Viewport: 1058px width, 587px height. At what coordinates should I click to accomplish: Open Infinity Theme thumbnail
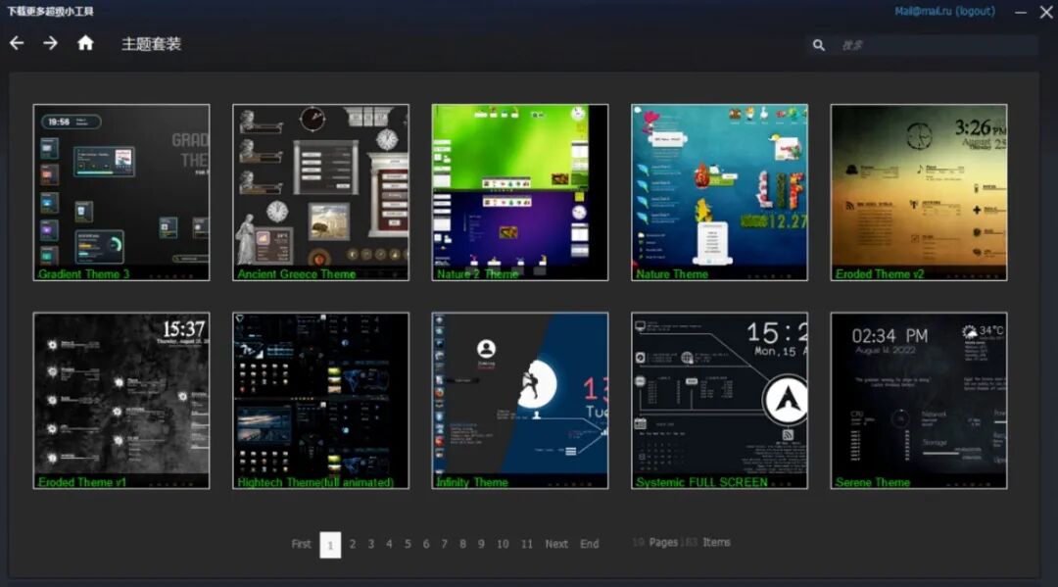519,401
